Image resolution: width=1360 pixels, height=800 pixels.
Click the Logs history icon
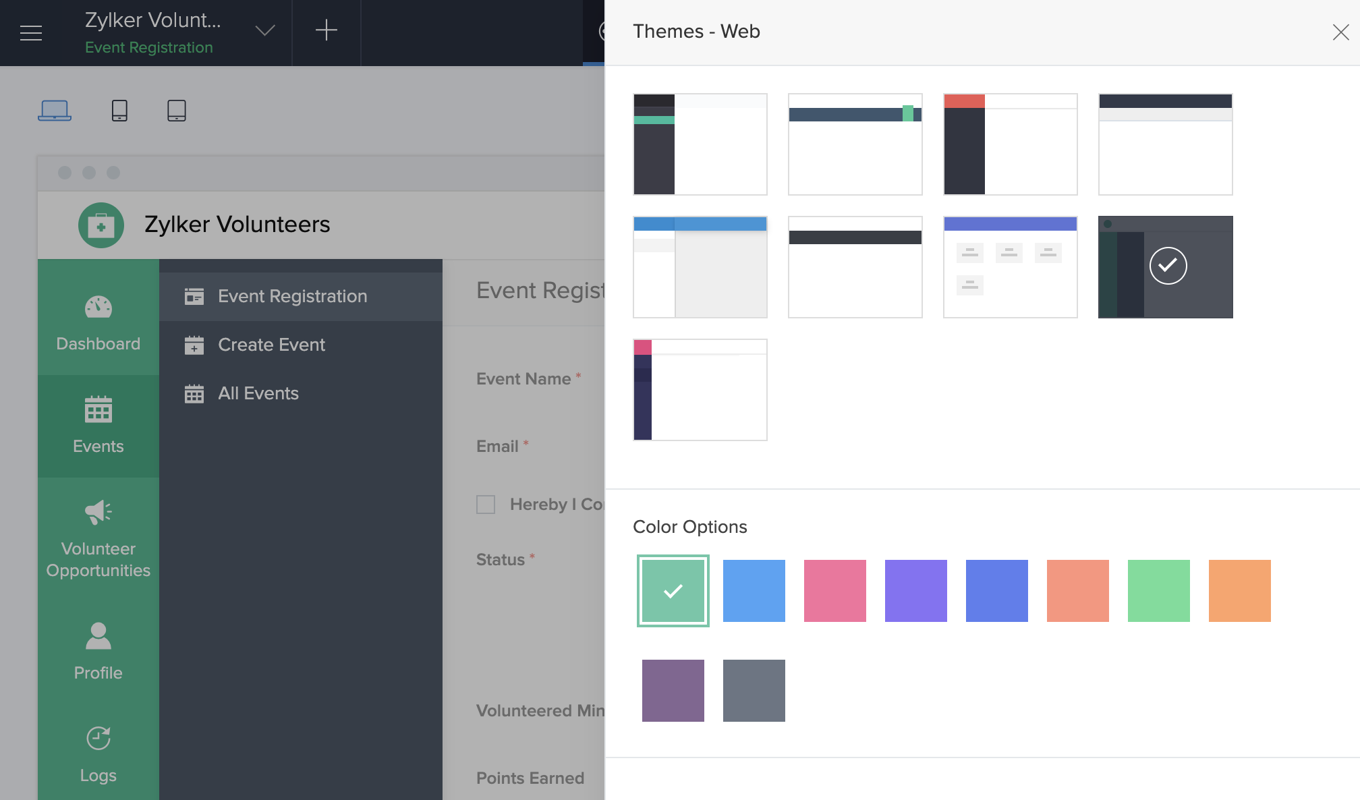[98, 738]
